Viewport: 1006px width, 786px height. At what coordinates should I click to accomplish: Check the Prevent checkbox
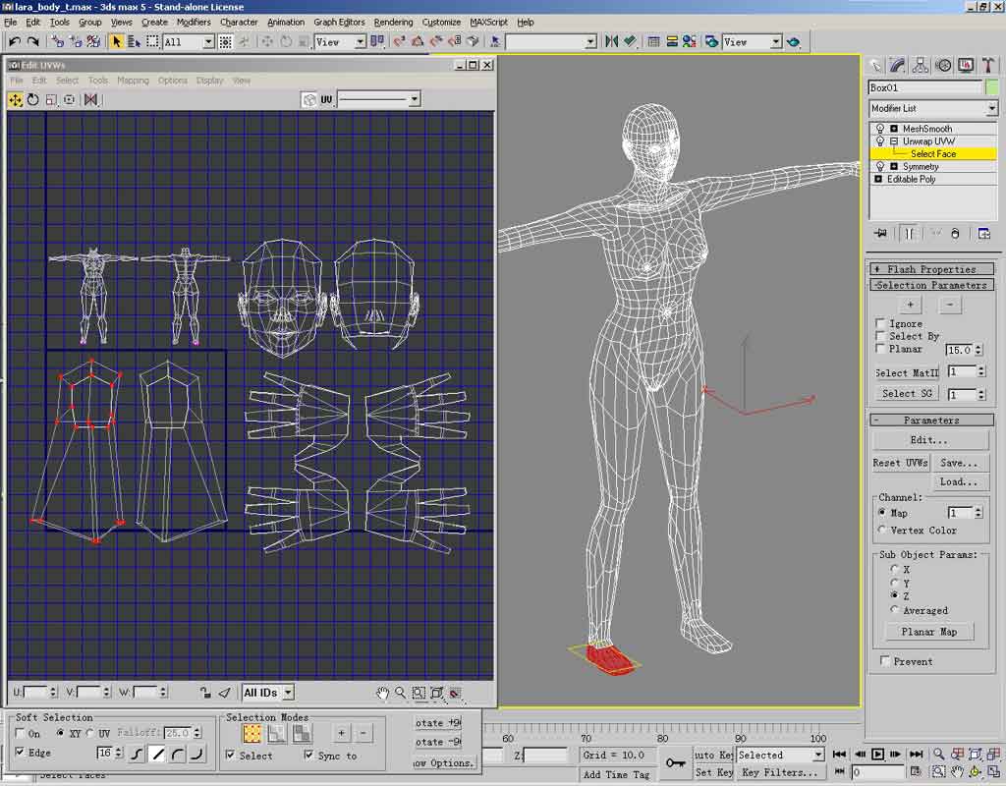[x=886, y=661]
